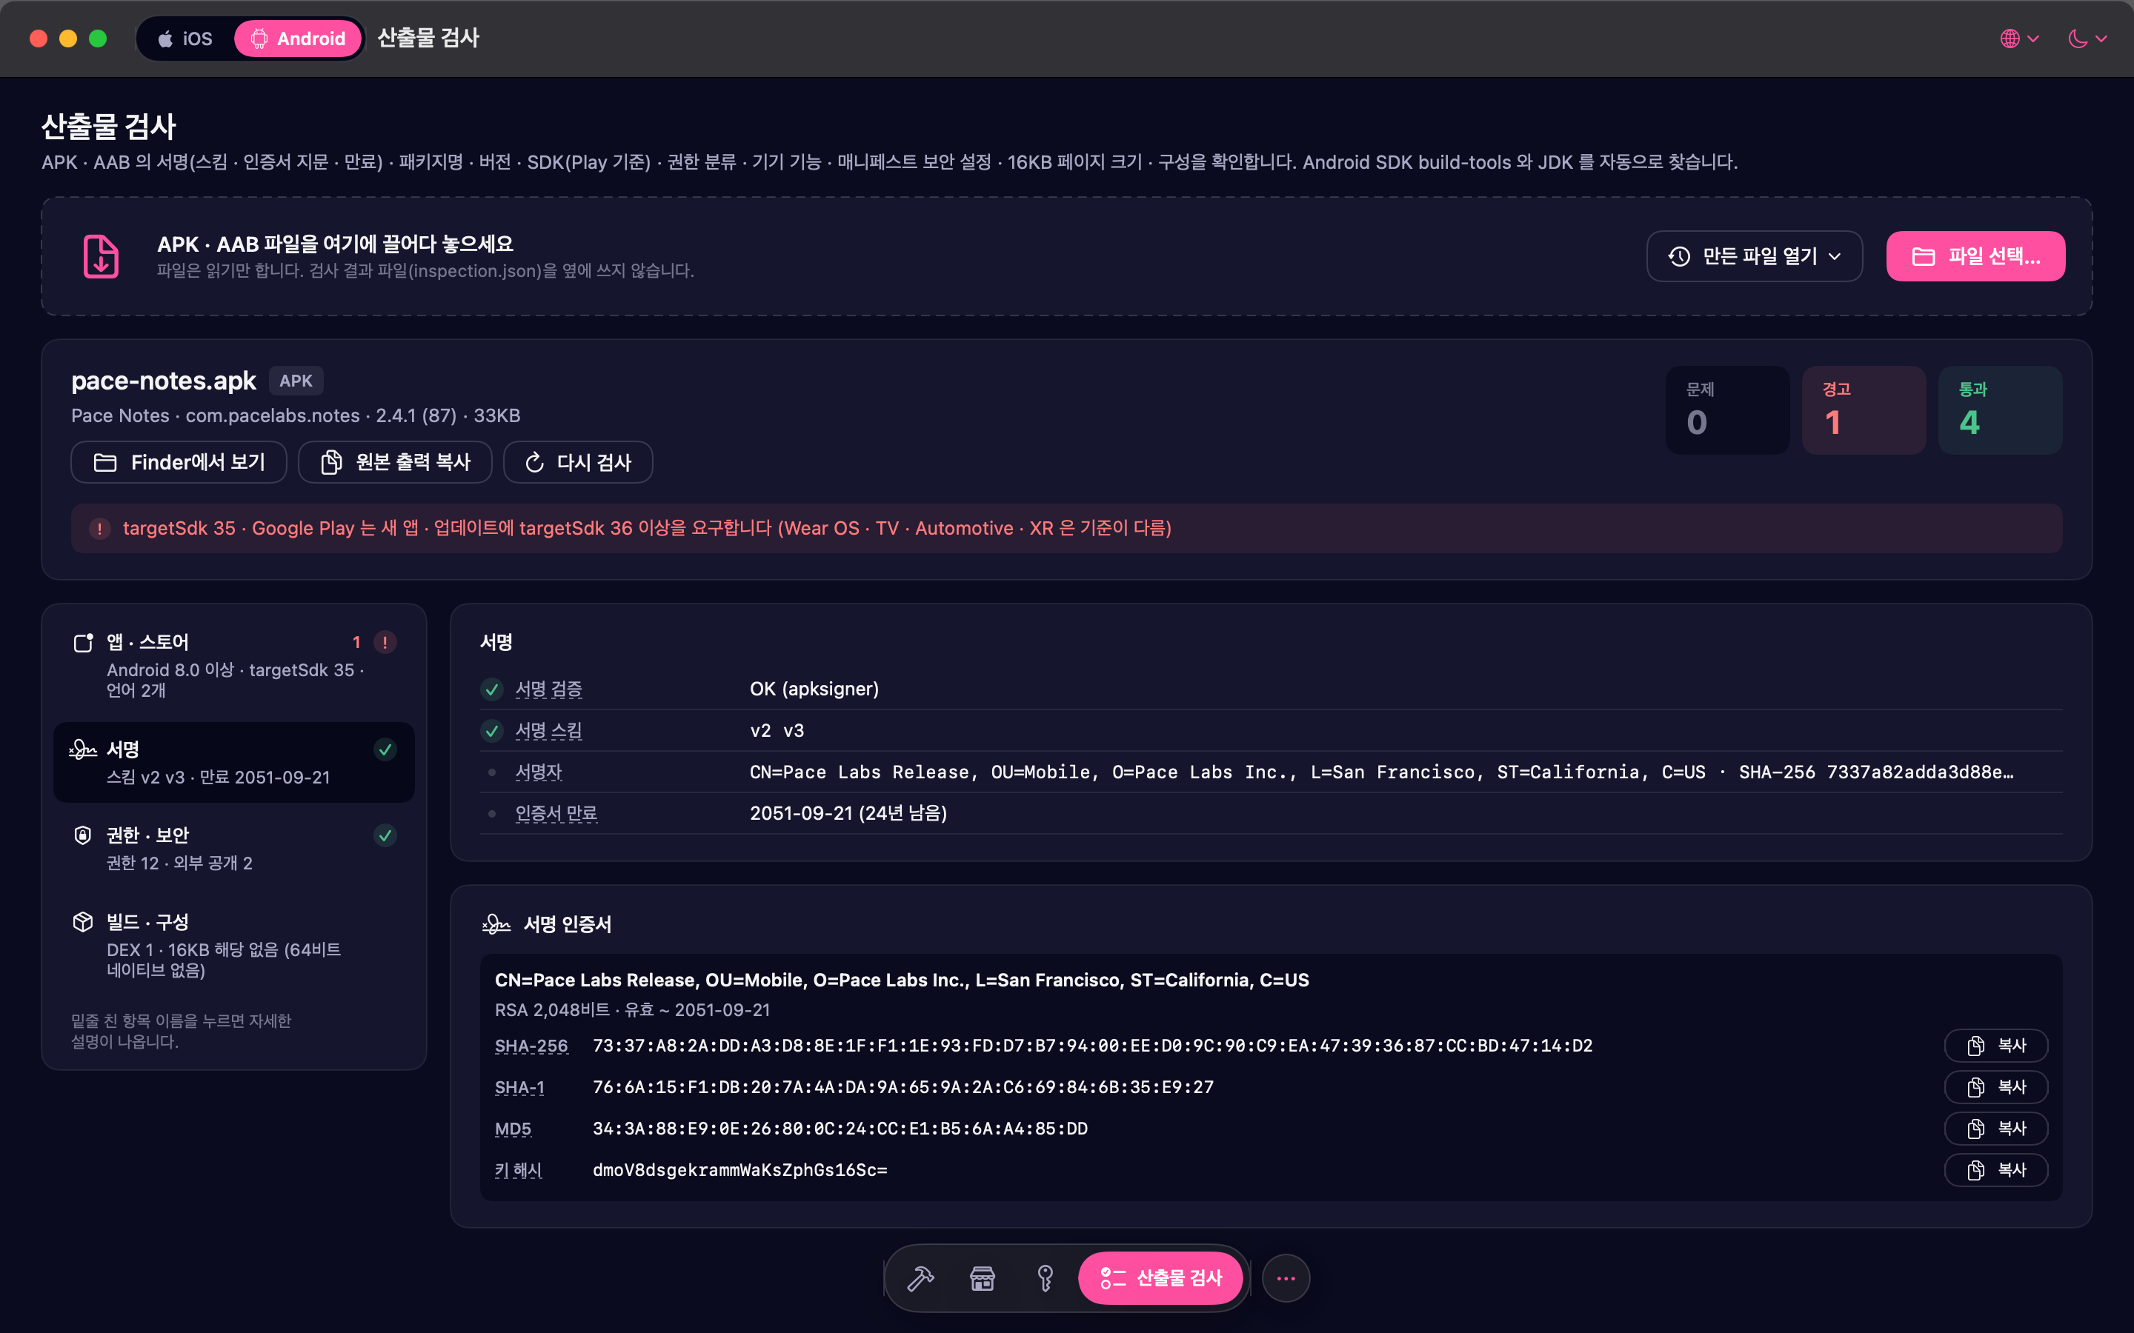Image resolution: width=2134 pixels, height=1333 pixels.
Task: Open the more options ellipsis button
Action: click(1286, 1277)
